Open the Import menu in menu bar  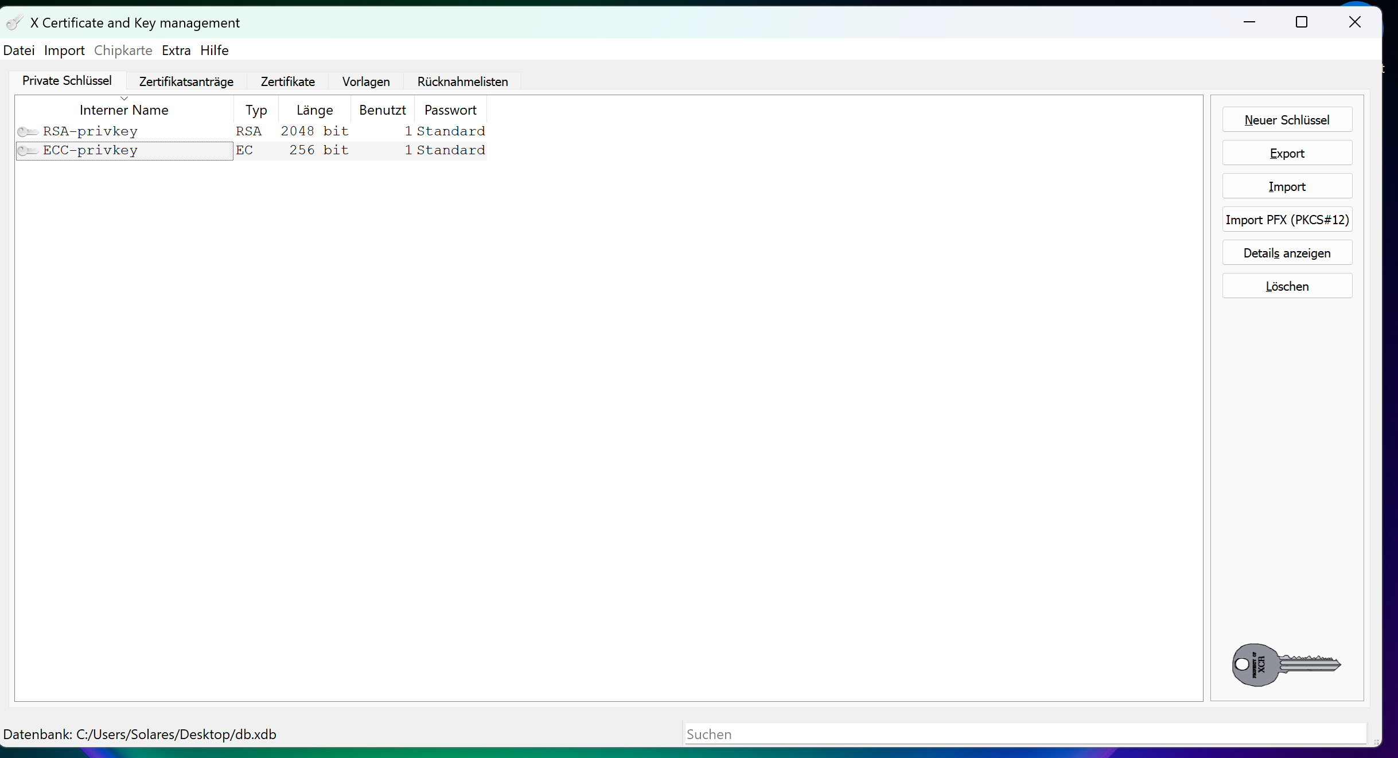click(64, 50)
